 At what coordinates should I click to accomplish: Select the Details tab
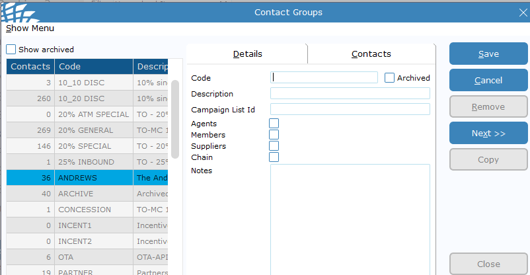tap(247, 54)
